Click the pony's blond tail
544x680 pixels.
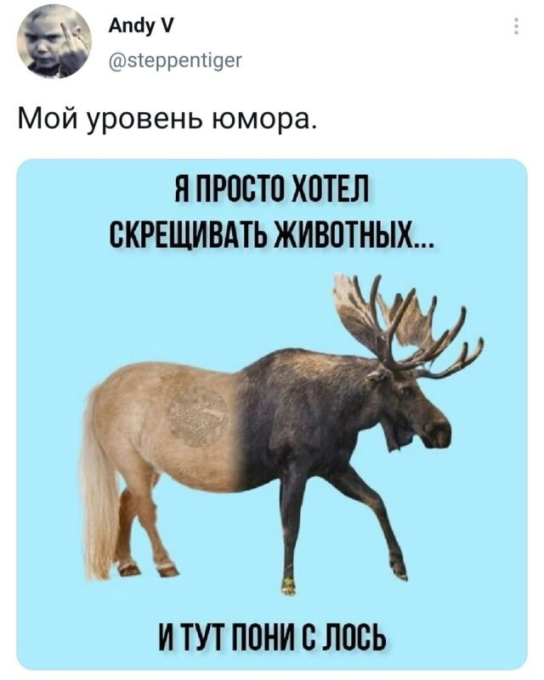(98, 486)
